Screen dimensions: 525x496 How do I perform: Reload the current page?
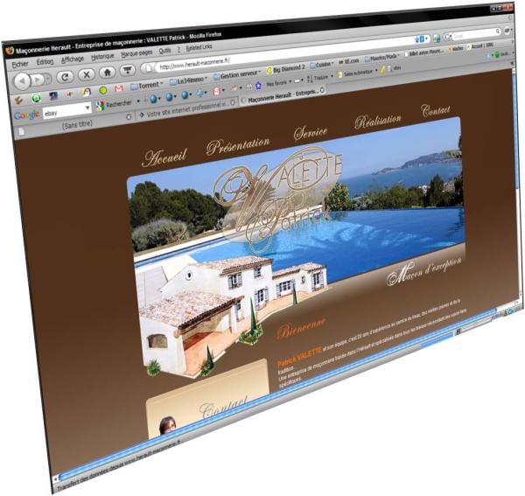pyautogui.click(x=65, y=77)
